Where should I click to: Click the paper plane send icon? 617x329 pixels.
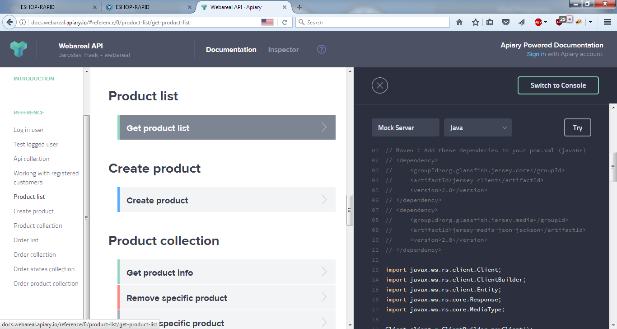(x=522, y=22)
